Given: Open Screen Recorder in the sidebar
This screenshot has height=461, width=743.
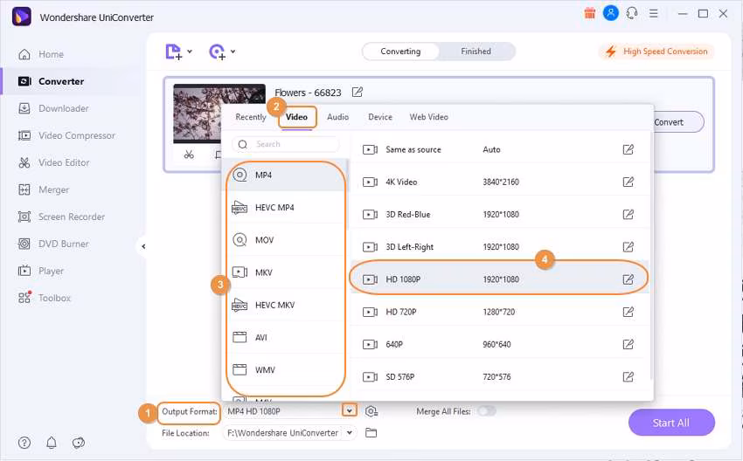Looking at the screenshot, I should tap(71, 217).
